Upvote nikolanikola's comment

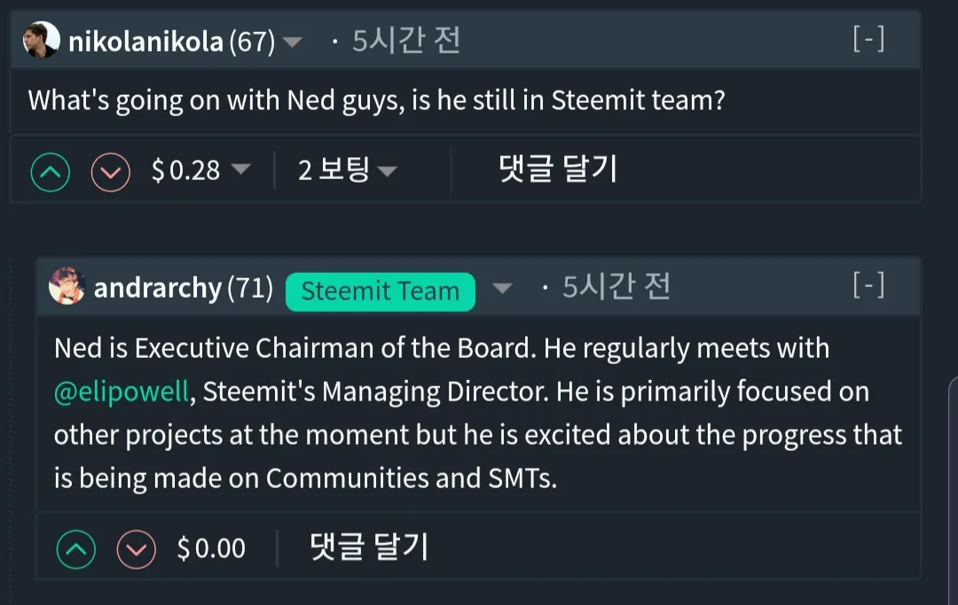click(51, 172)
